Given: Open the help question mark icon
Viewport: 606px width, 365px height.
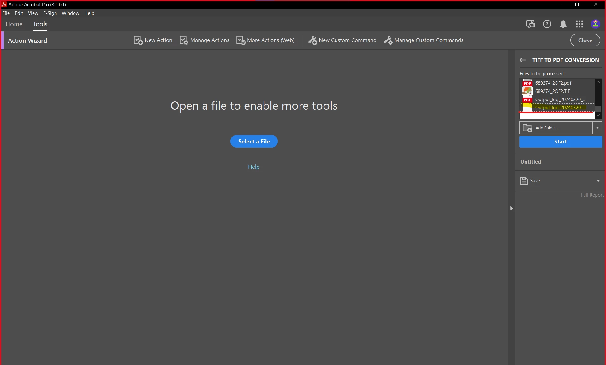Looking at the screenshot, I should [547, 24].
